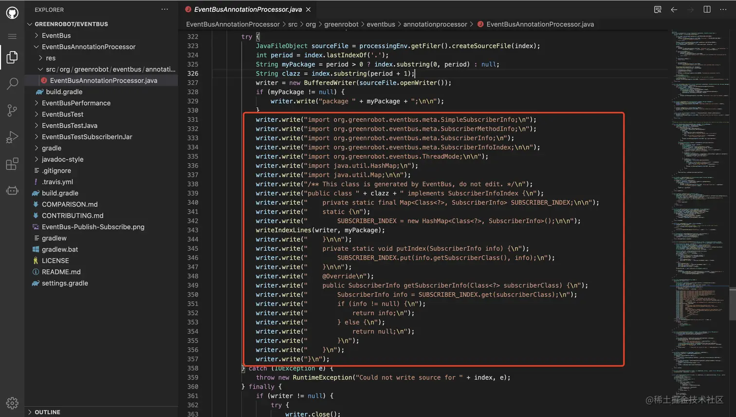The height and width of the screenshot is (417, 736).
Task: Expand the Outline section at bottom
Action: 47,412
